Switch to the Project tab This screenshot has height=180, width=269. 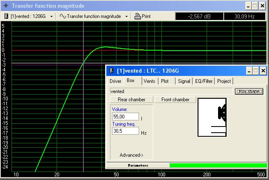[x=224, y=81]
